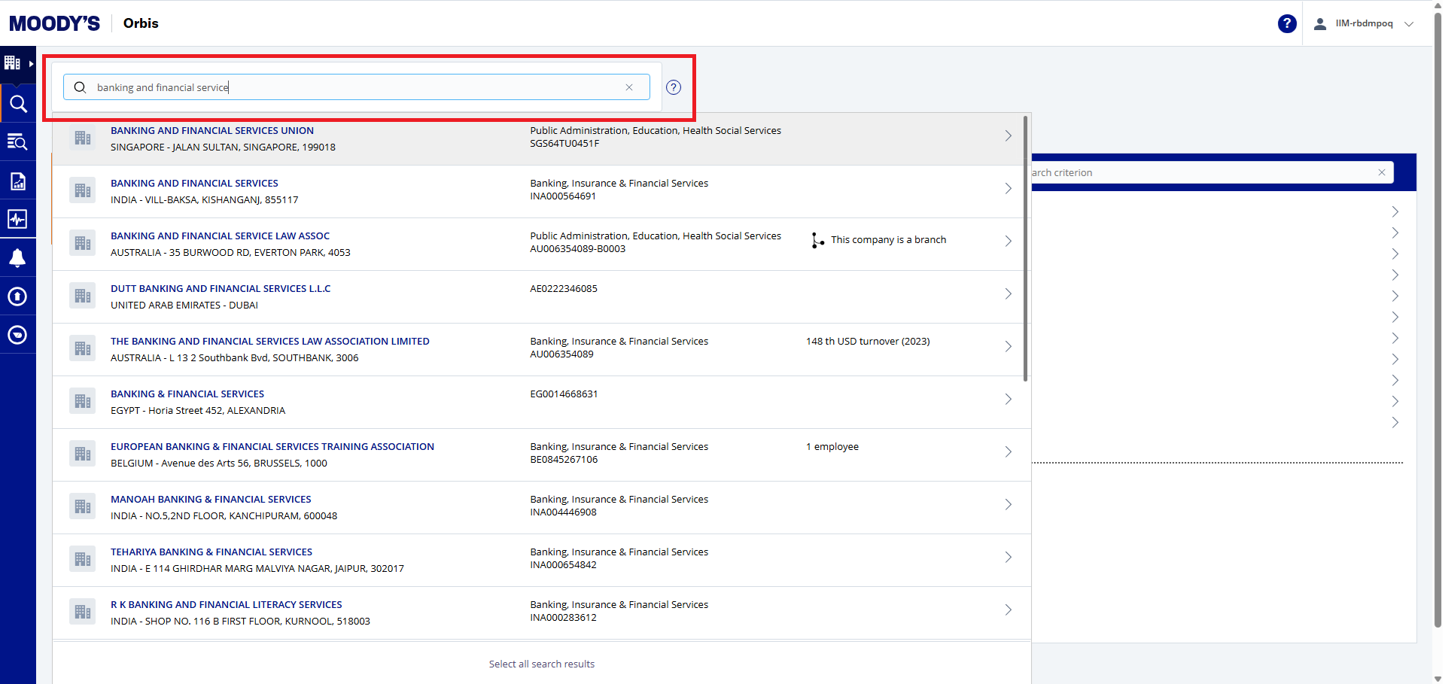Open European Banking & Financial Services Training Association

point(272,447)
